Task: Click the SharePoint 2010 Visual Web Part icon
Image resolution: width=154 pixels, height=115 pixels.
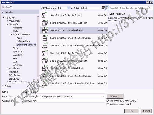Action: tap(45, 68)
